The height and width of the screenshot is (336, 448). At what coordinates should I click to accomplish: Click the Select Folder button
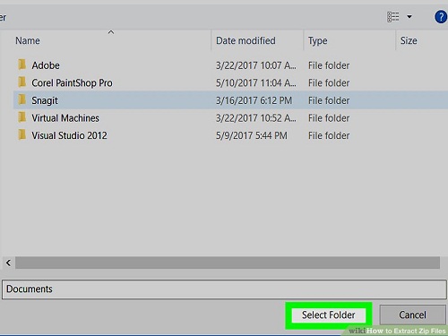(x=329, y=315)
